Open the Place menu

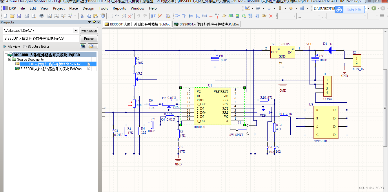click(x=74, y=8)
